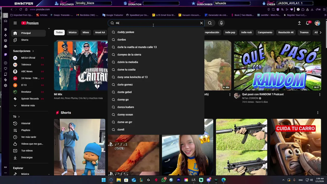Open the notifications bell
Screen dimensions: 327x184
(x=308, y=23)
